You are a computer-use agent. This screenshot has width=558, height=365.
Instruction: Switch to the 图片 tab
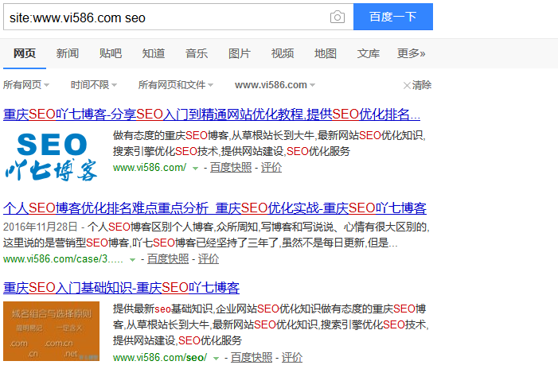[x=239, y=54]
